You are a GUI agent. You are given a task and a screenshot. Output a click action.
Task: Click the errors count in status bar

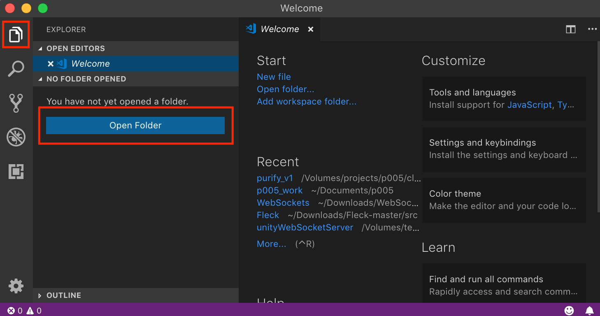click(x=15, y=311)
